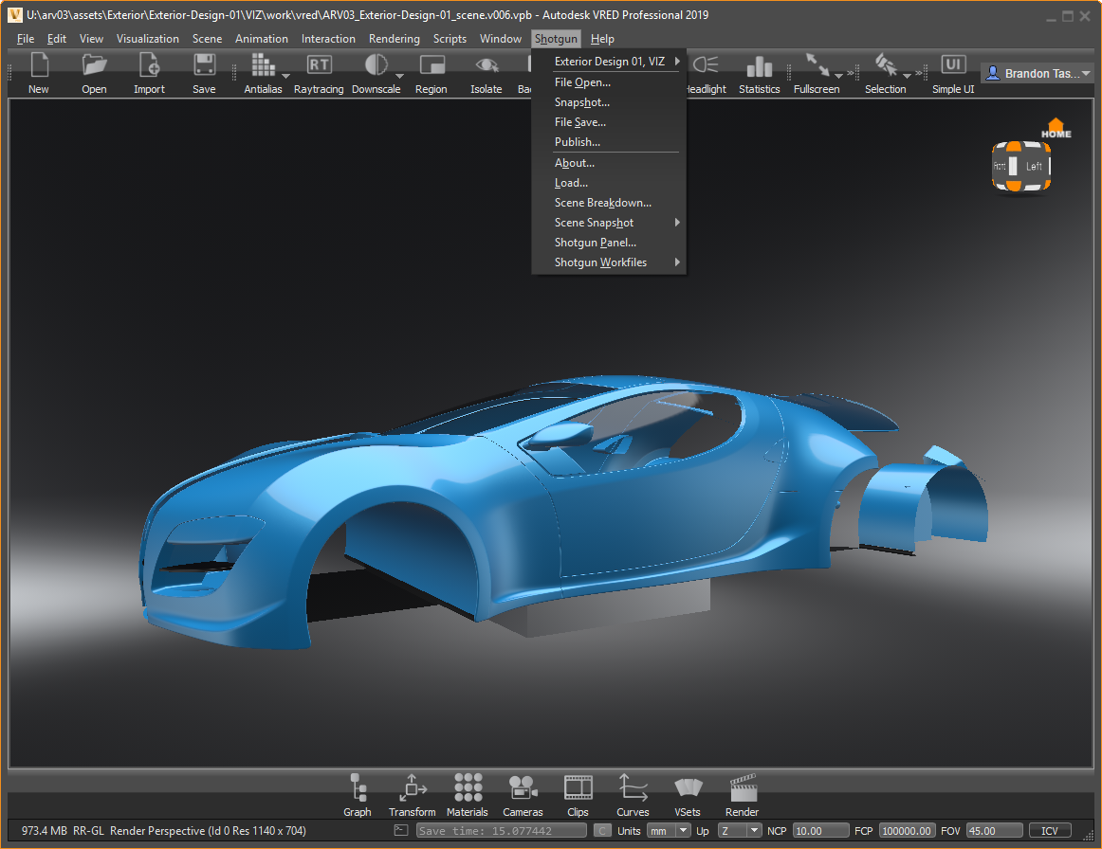Open the Rendering menu in the menu bar

(x=394, y=39)
